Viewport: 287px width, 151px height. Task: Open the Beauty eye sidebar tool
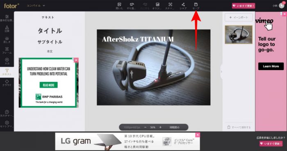coord(7,40)
